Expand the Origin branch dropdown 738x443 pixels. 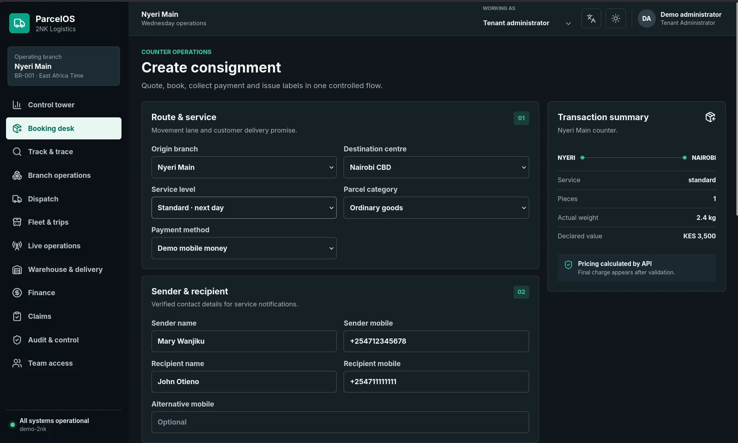click(x=244, y=167)
